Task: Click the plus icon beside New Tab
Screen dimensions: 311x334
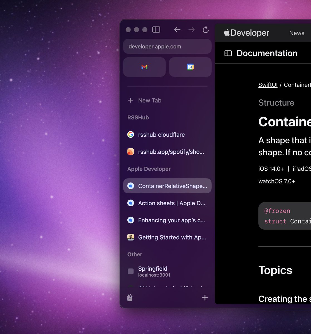Action: point(130,100)
